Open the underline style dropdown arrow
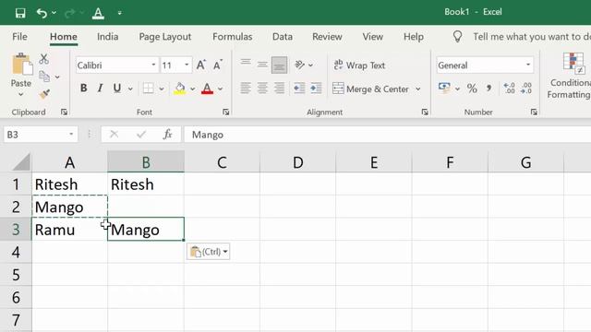Image resolution: width=591 pixels, height=332 pixels. 130,89
